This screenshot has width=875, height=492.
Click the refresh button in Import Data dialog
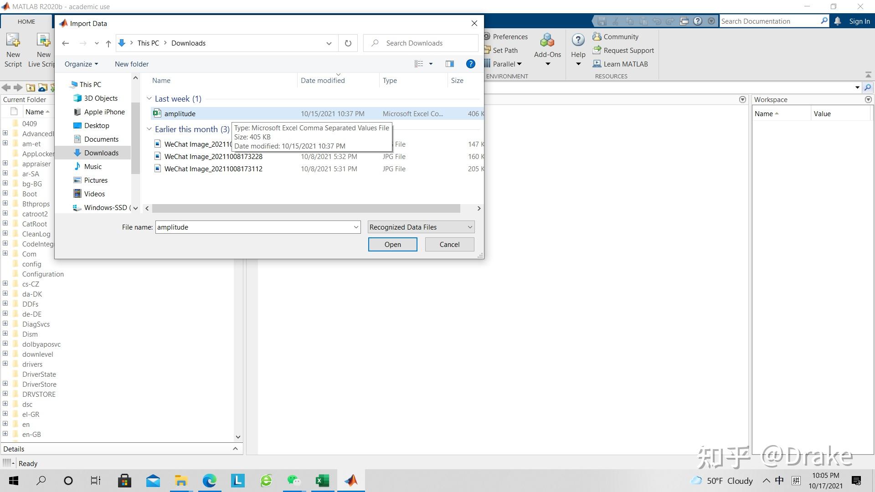(x=348, y=43)
